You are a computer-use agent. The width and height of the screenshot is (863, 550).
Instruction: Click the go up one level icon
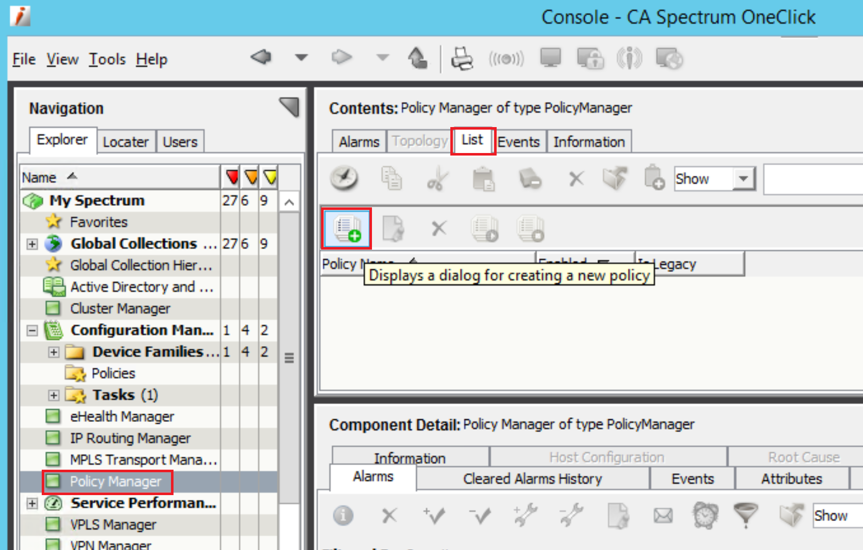tap(417, 57)
